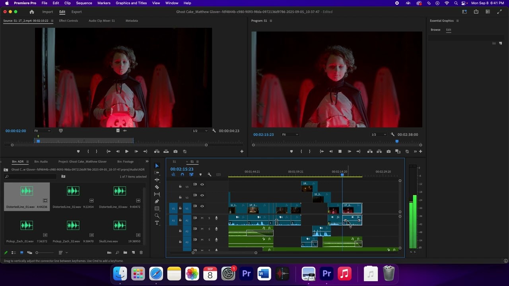Open Program monitor settings wrench
Image resolution: width=509 pixels, height=286 pixels.
pyautogui.click(x=392, y=134)
